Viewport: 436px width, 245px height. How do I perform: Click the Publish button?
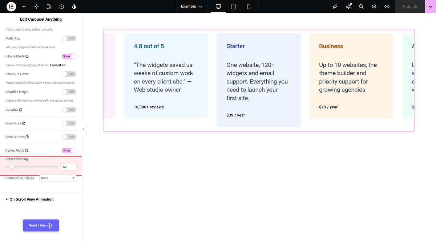tap(410, 7)
